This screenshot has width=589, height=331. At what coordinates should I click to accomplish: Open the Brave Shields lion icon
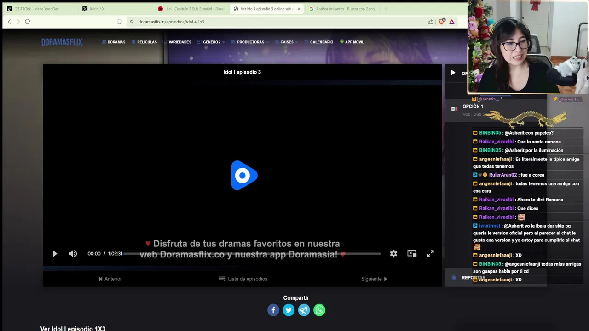(x=442, y=22)
